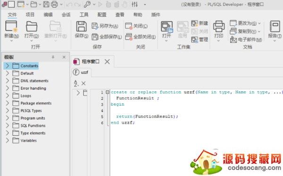Screen dimensions: 283x176
Task: Pin the template panel with pushpin icon
Action: click(x=53, y=57)
